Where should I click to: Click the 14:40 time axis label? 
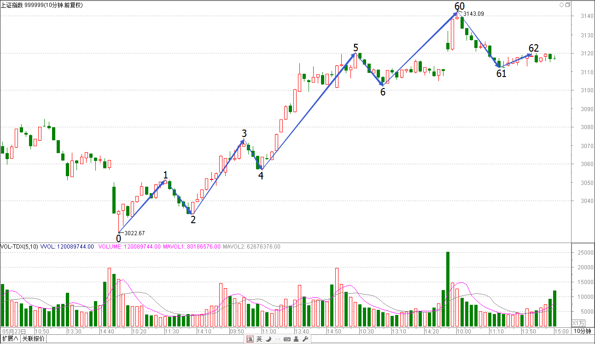107,331
